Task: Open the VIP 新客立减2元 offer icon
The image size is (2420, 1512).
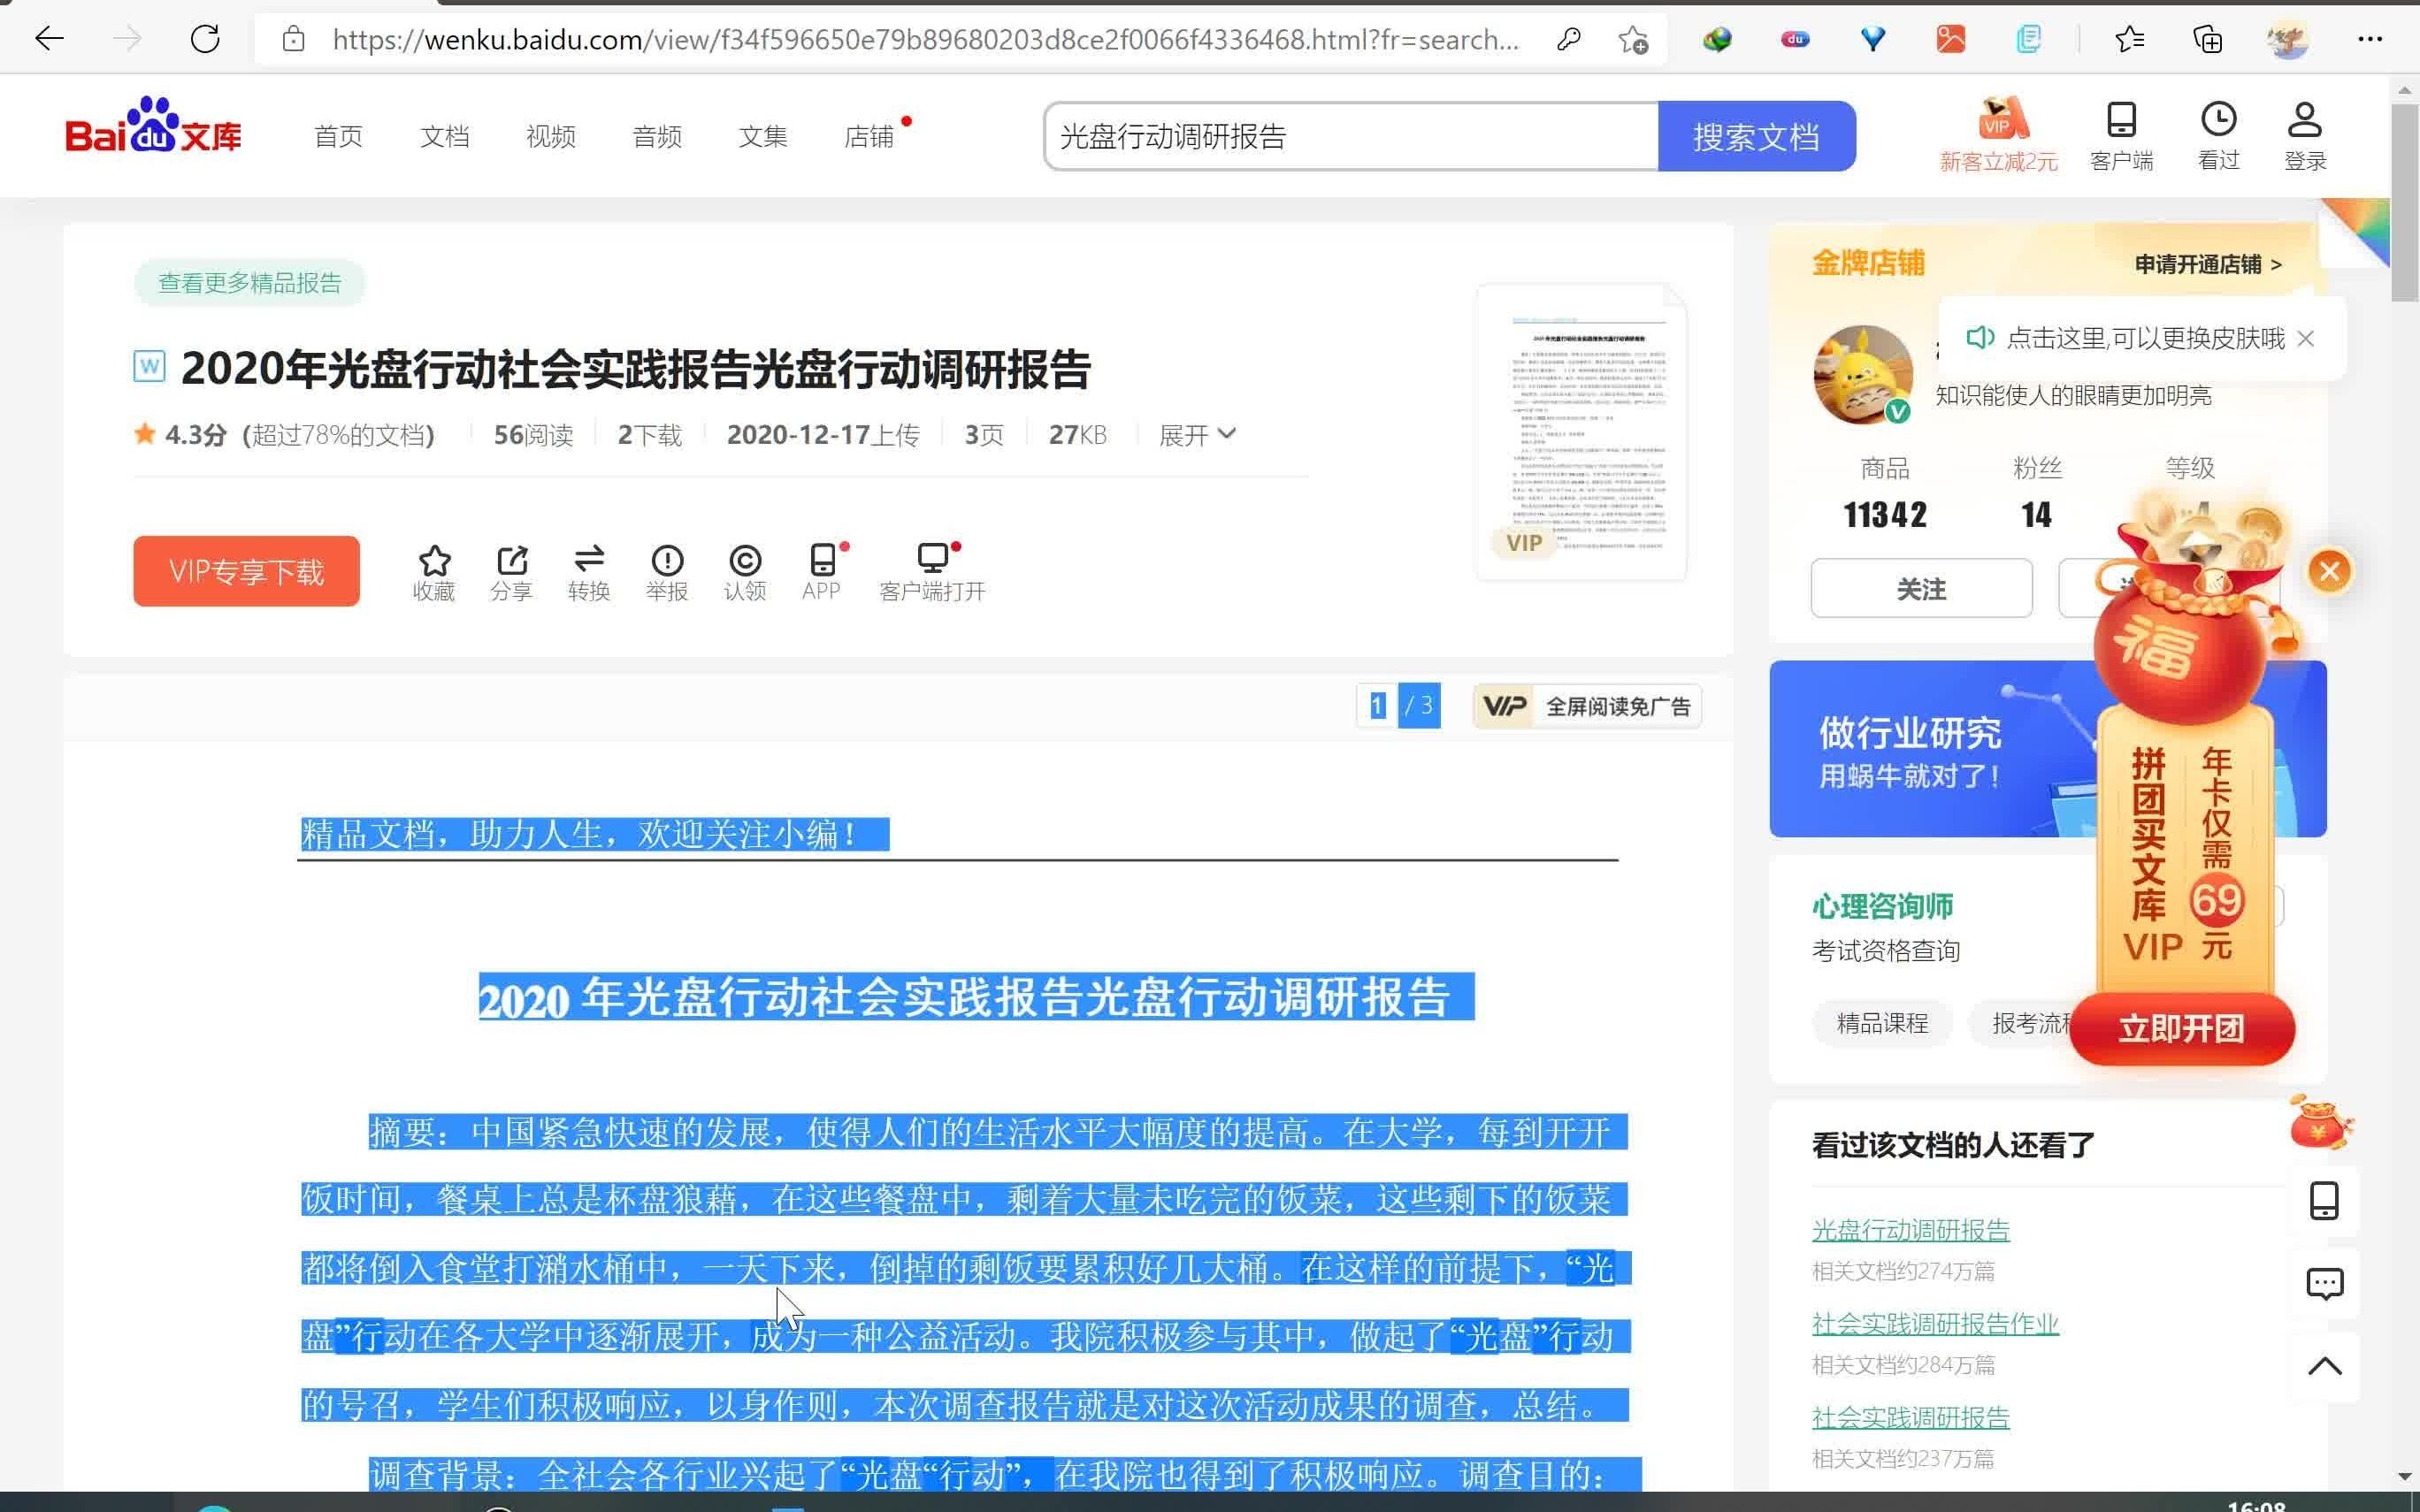Action: pyautogui.click(x=1999, y=134)
